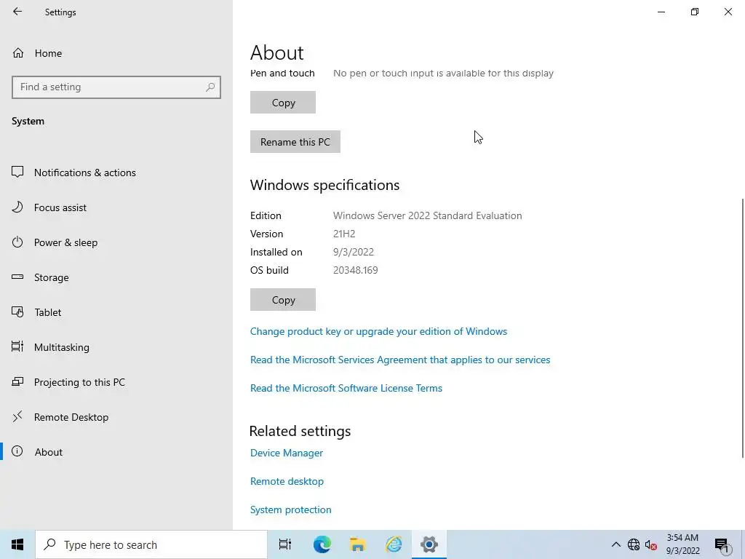Minimize the Settings window

click(x=661, y=12)
